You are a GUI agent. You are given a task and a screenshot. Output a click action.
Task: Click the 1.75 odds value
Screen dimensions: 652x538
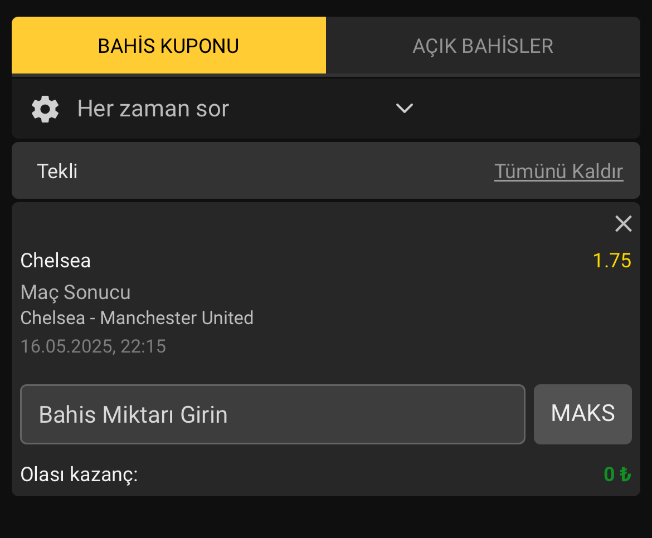click(x=612, y=261)
